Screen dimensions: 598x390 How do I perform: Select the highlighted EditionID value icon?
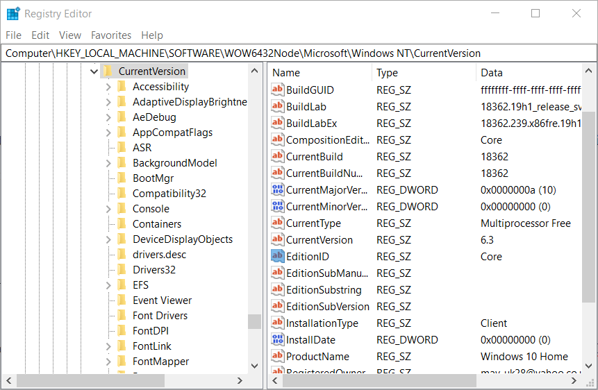[278, 256]
